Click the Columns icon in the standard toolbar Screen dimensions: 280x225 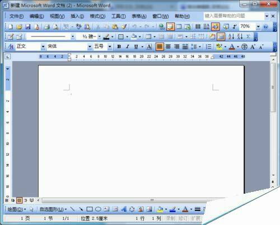click(198, 27)
